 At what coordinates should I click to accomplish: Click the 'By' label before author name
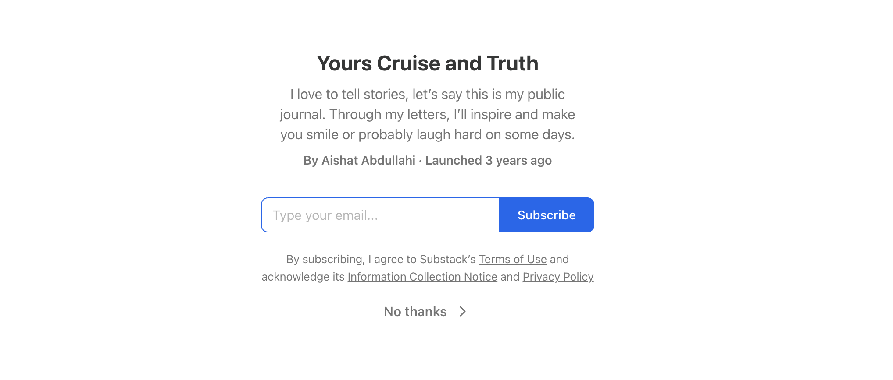311,161
